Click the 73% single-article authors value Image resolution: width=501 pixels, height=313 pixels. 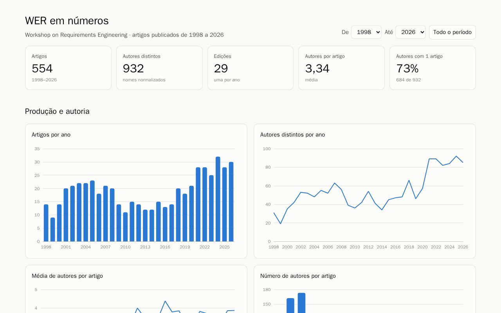pyautogui.click(x=407, y=68)
